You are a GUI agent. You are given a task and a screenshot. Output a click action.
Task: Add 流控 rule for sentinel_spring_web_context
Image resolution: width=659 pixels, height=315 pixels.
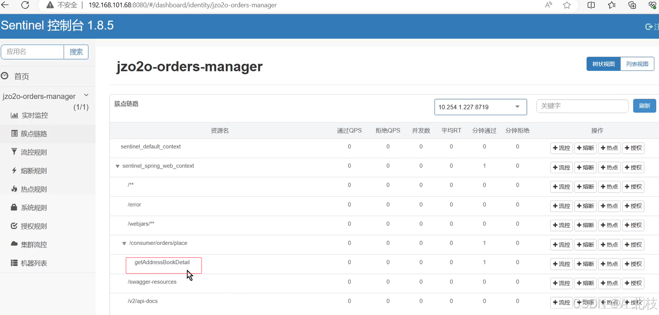tap(562, 167)
